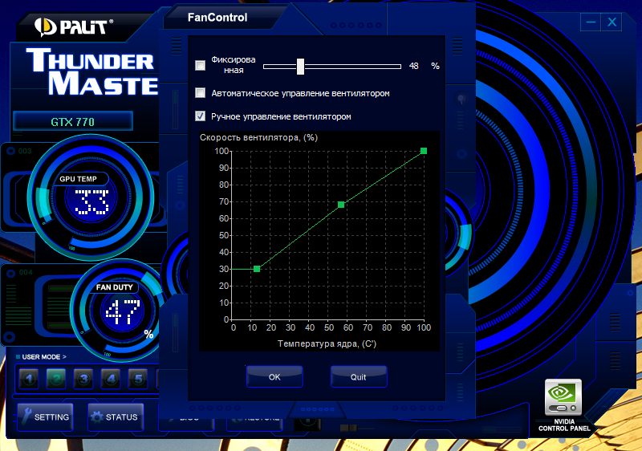Select user mode profile 2

[x=56, y=379]
